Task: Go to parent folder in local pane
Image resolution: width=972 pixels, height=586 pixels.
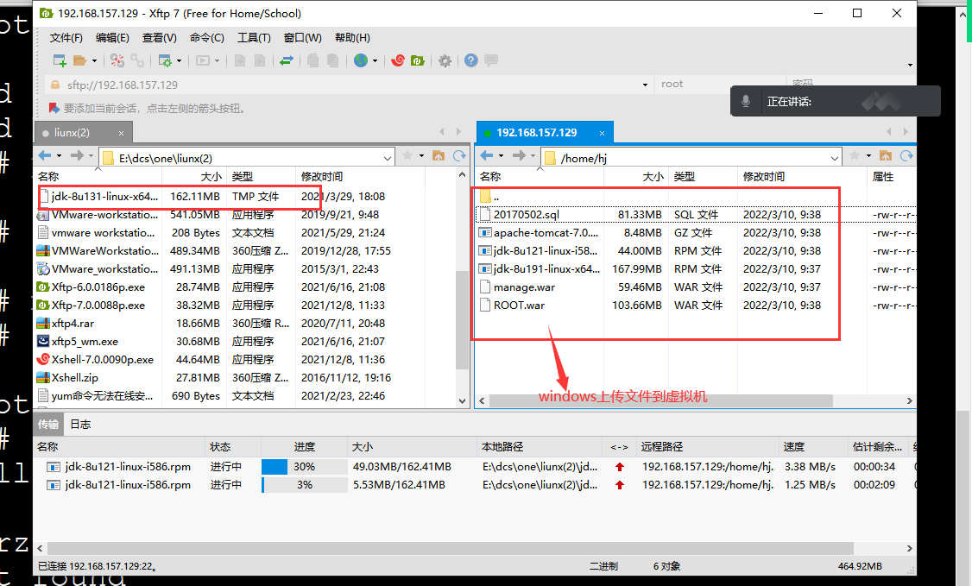Action: click(x=439, y=155)
